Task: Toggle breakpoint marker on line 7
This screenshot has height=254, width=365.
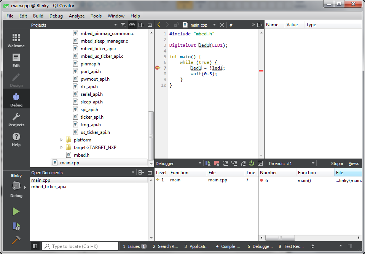Action: point(158,68)
